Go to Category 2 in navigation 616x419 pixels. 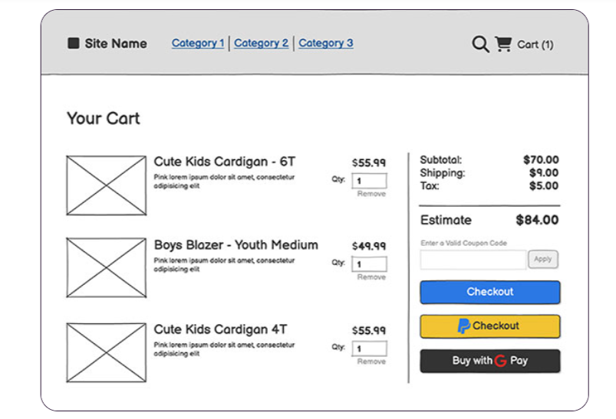coord(261,43)
